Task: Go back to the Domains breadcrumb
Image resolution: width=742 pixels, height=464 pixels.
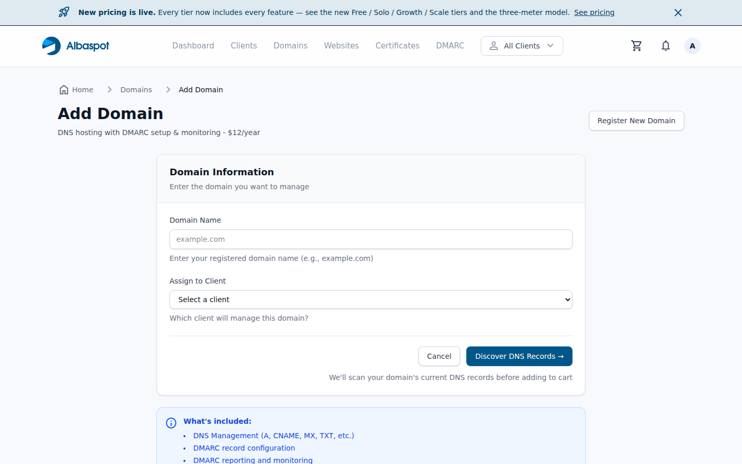Action: pyautogui.click(x=136, y=90)
